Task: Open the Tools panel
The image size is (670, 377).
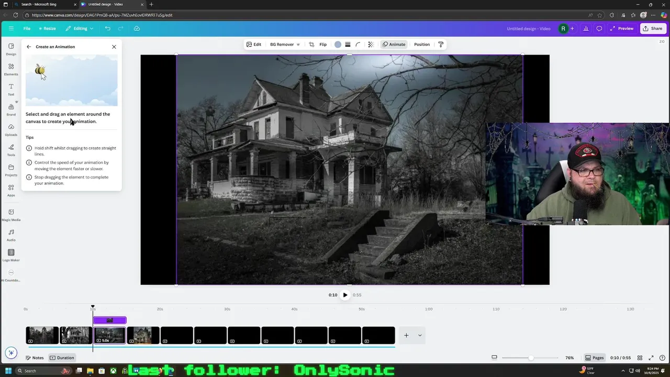Action: point(11,150)
